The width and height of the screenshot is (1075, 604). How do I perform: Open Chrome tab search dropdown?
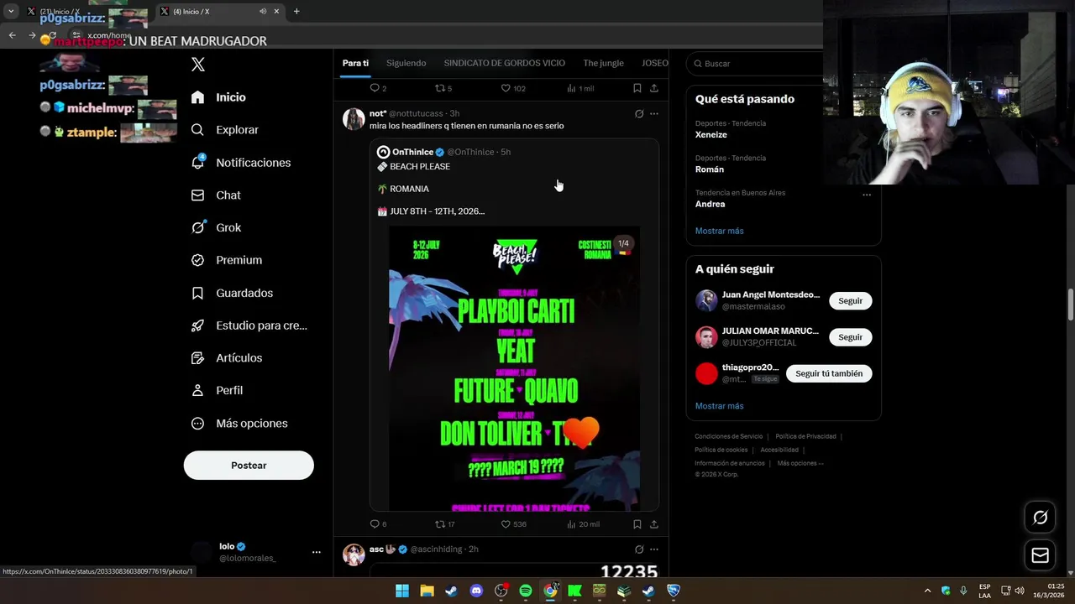pyautogui.click(x=11, y=12)
